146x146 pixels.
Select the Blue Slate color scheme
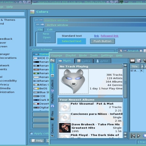pos(41,92)
